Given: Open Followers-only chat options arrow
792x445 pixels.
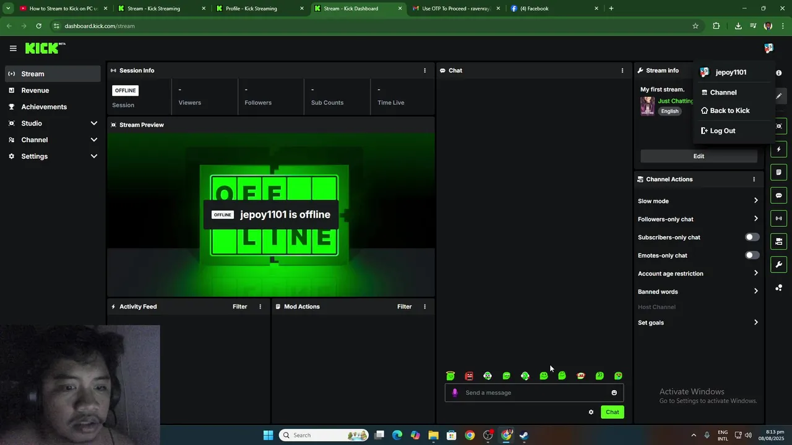Looking at the screenshot, I should pos(755,219).
